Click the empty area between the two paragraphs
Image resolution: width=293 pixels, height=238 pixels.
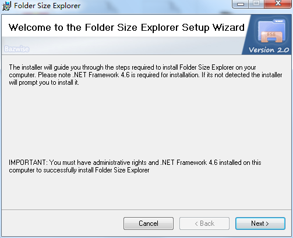click(146, 123)
